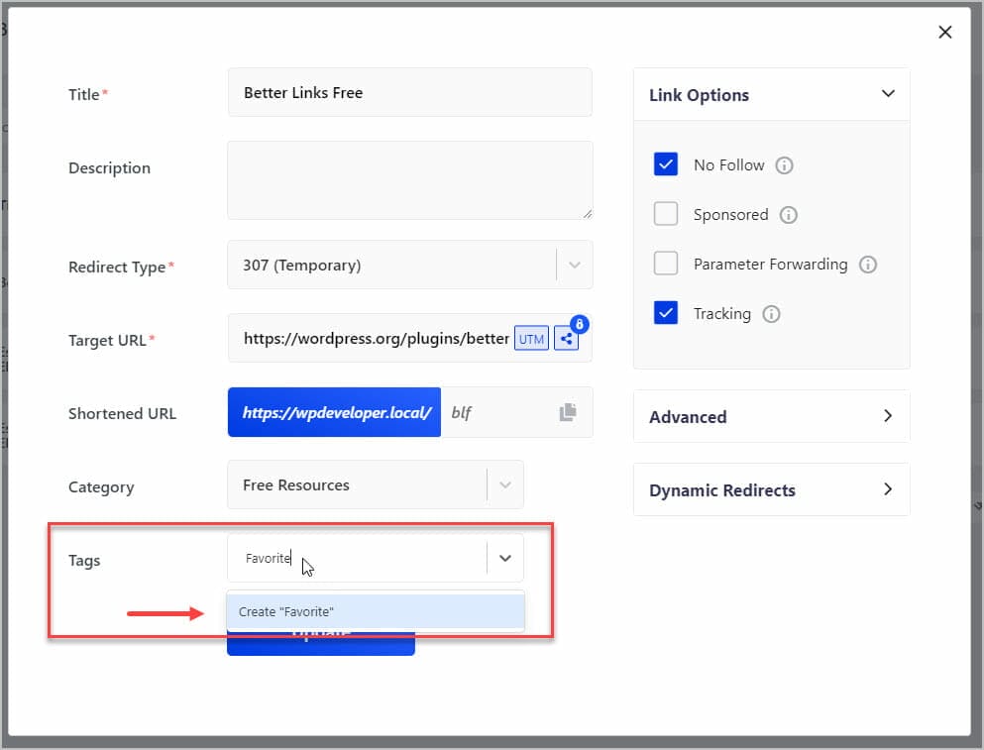The image size is (984, 750).
Task: Click the "Sponsored" label text
Action: (730, 215)
